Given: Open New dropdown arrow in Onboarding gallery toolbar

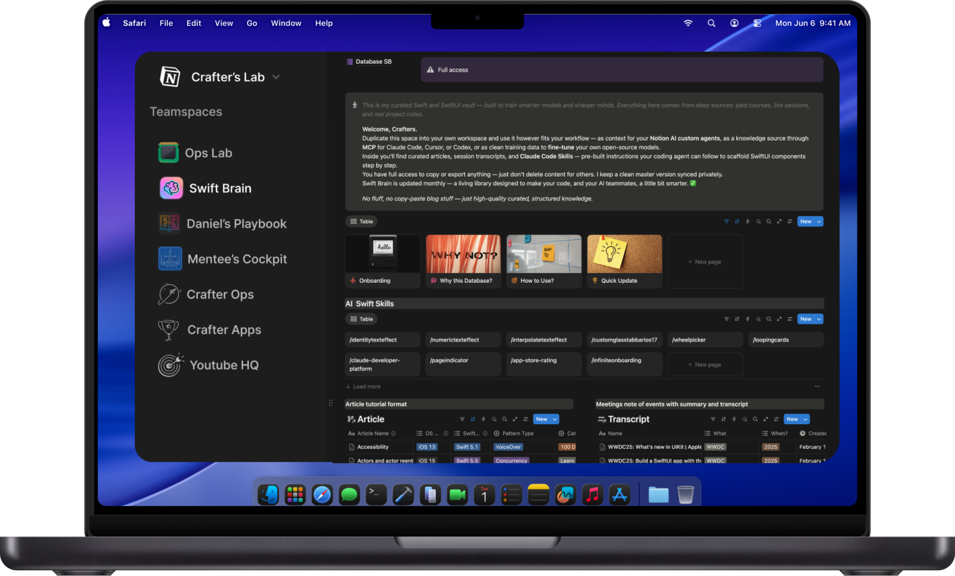Looking at the screenshot, I should [x=819, y=222].
